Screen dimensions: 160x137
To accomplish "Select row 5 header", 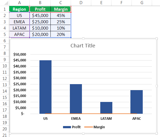I will [x=5, y=35].
